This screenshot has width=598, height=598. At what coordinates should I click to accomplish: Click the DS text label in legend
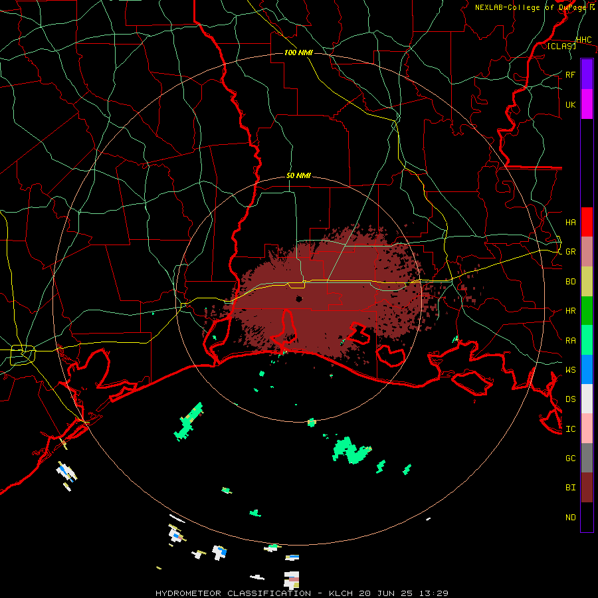coord(570,399)
